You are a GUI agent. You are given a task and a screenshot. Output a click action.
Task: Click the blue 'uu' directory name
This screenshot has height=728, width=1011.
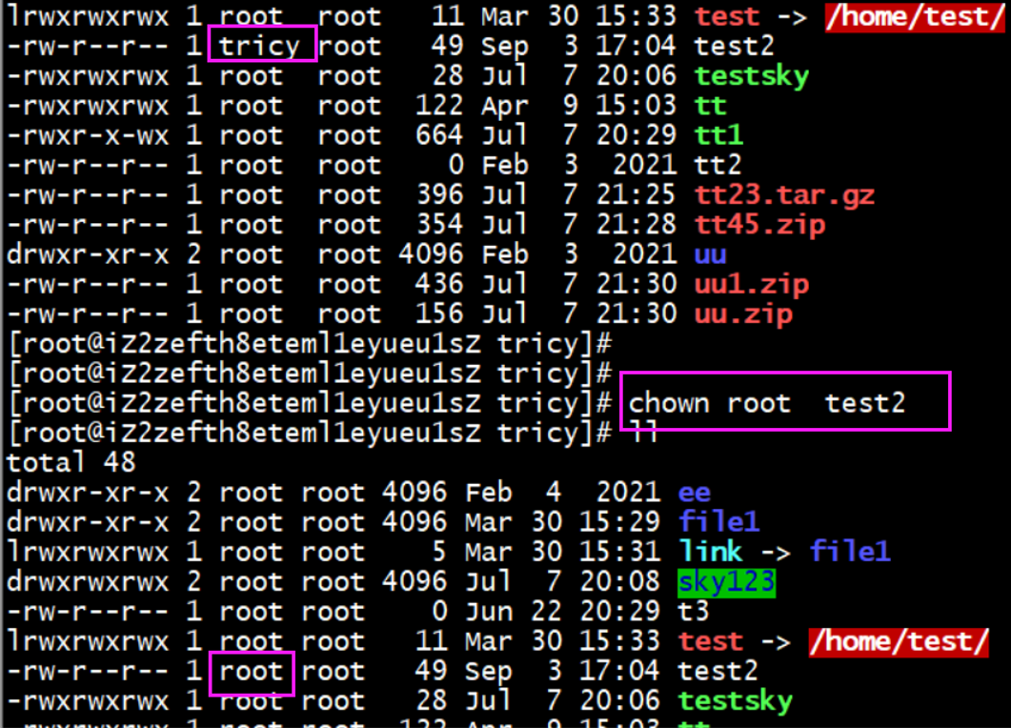[x=711, y=254]
